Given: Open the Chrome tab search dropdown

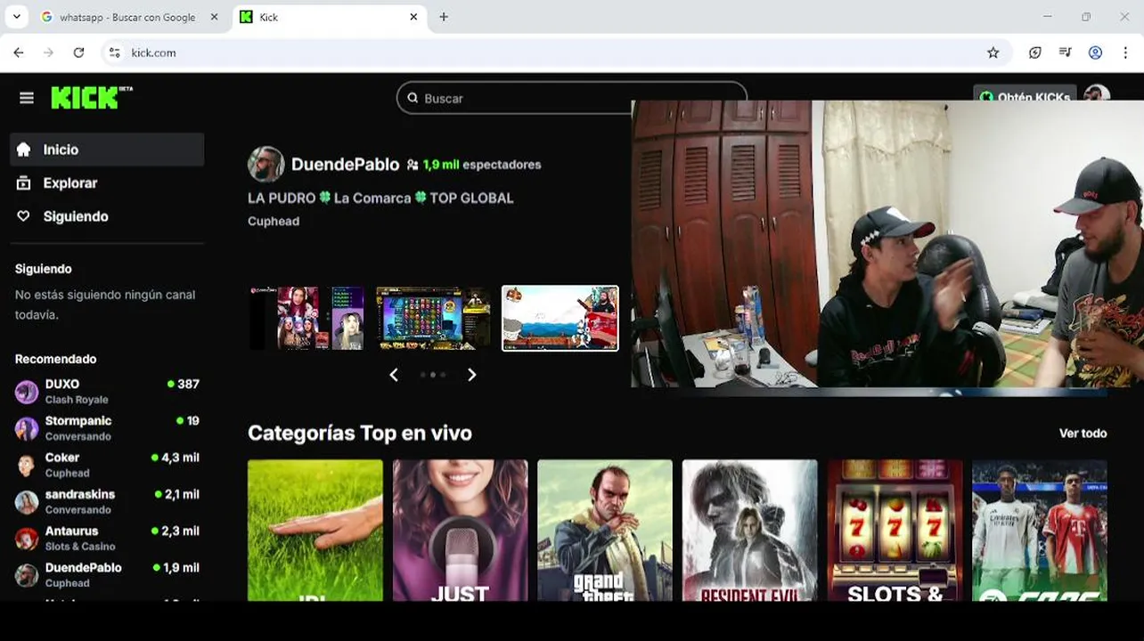Looking at the screenshot, I should pyautogui.click(x=16, y=17).
